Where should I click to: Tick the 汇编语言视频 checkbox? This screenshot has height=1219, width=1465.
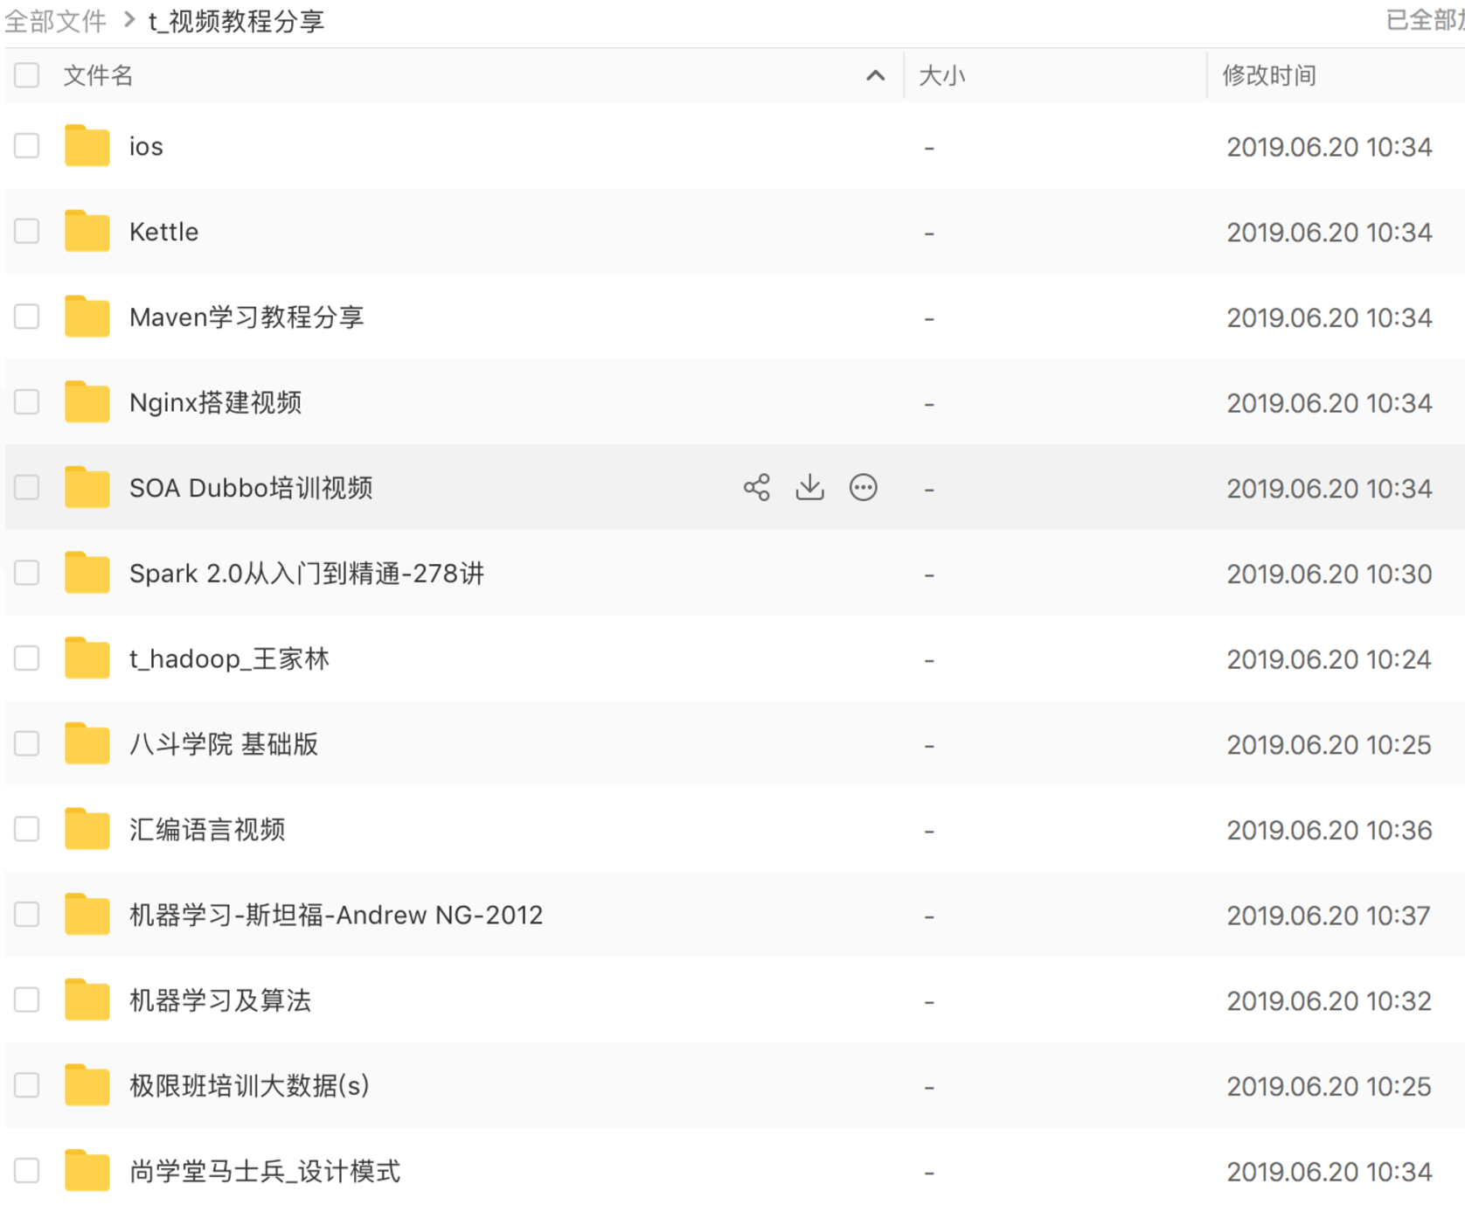click(x=27, y=829)
